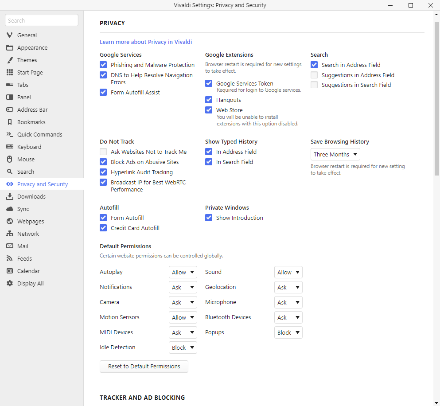
Task: Open the Microphone permission dropdown
Action: 288,302
